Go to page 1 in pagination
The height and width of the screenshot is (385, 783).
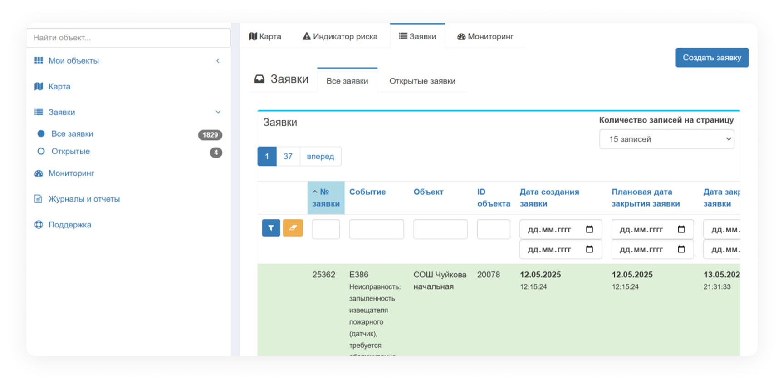click(267, 156)
